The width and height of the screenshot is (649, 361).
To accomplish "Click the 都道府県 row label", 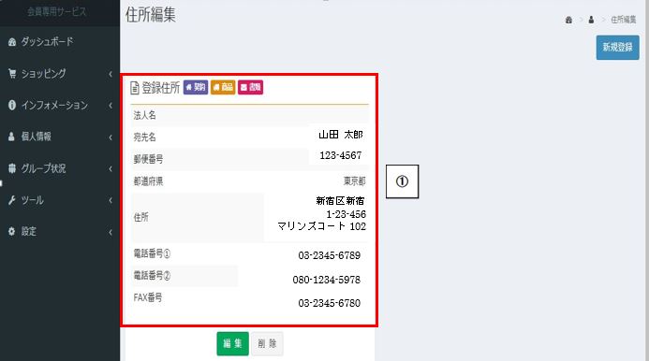I will (148, 181).
